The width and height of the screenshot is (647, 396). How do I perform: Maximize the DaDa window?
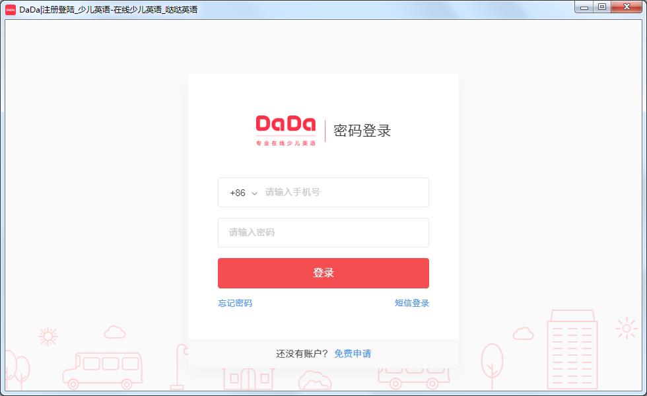click(x=602, y=7)
